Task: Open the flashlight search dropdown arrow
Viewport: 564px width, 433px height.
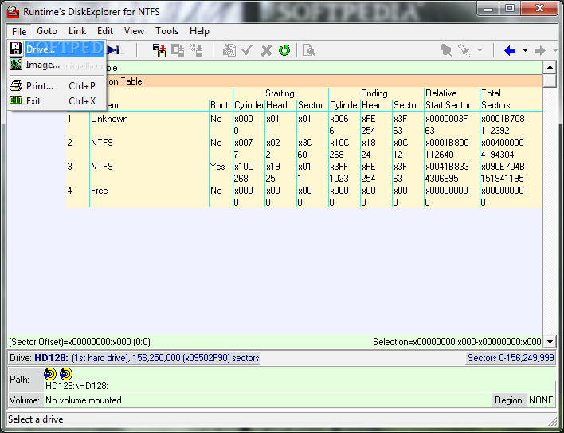Action: (x=480, y=50)
